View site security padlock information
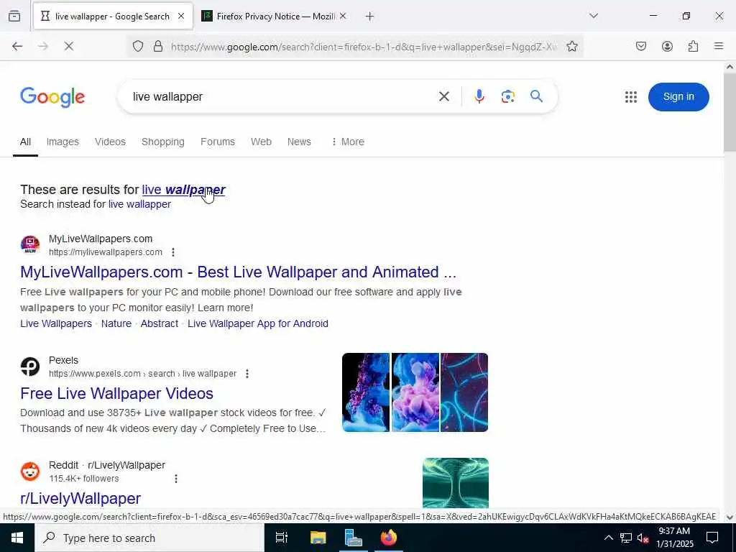The height and width of the screenshot is (552, 736). click(158, 47)
